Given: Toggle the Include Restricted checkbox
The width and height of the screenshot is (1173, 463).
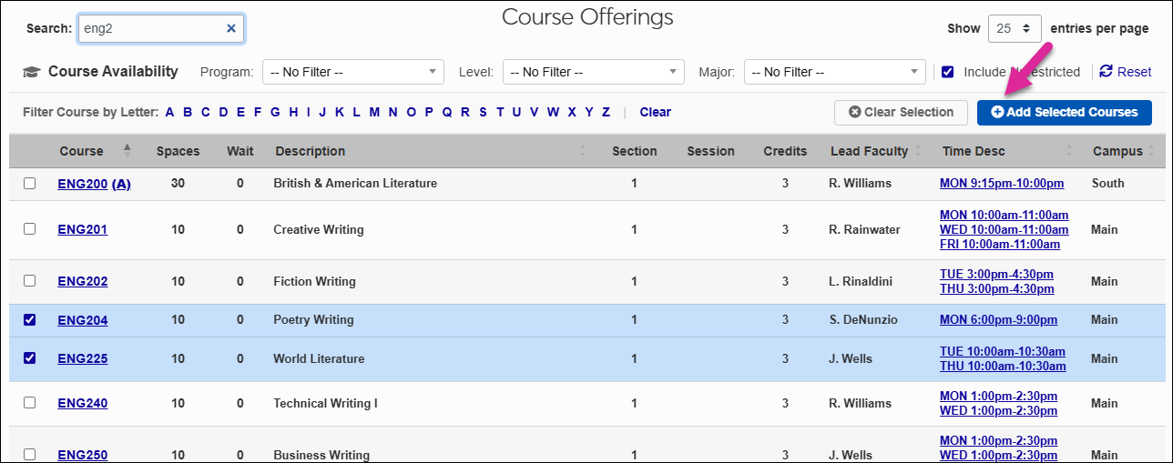Looking at the screenshot, I should (948, 72).
